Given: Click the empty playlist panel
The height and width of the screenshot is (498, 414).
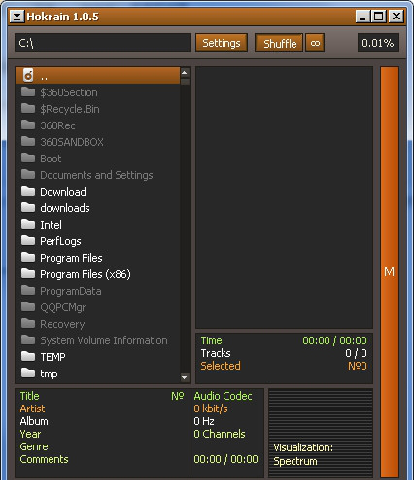Looking at the screenshot, I should [284, 197].
